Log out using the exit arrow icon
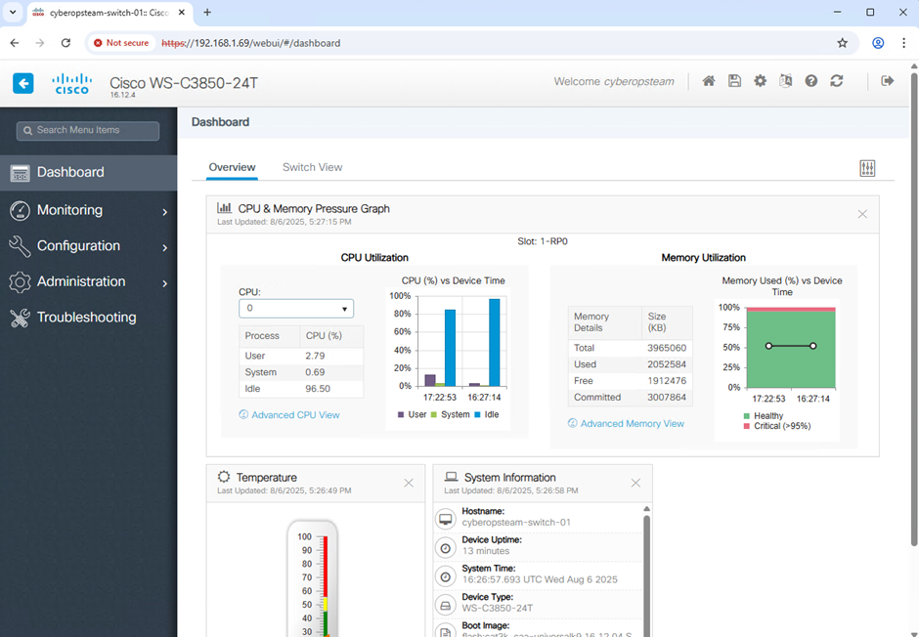919x637 pixels. click(x=888, y=81)
